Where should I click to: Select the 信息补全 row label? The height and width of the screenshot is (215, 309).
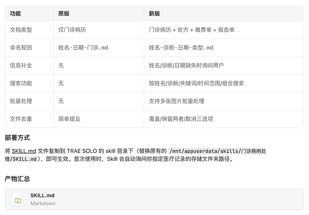21,65
